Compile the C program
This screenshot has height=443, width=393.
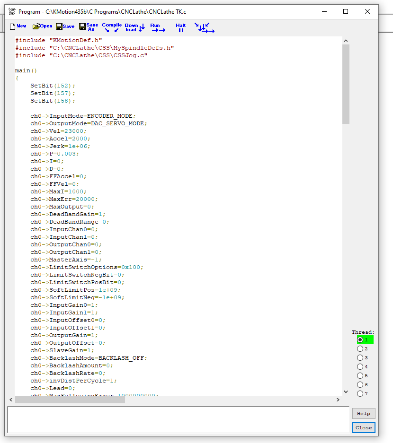112,27
